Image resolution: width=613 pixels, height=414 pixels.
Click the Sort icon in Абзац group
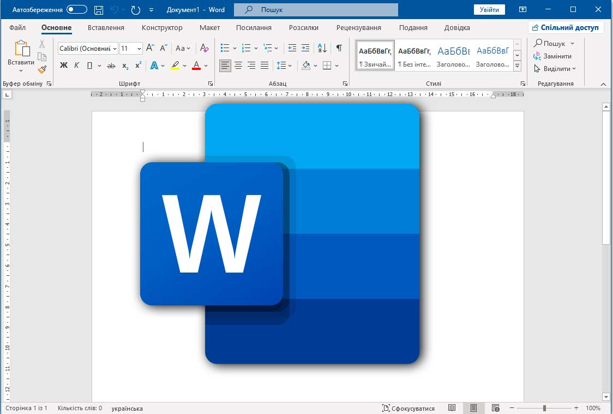point(322,48)
